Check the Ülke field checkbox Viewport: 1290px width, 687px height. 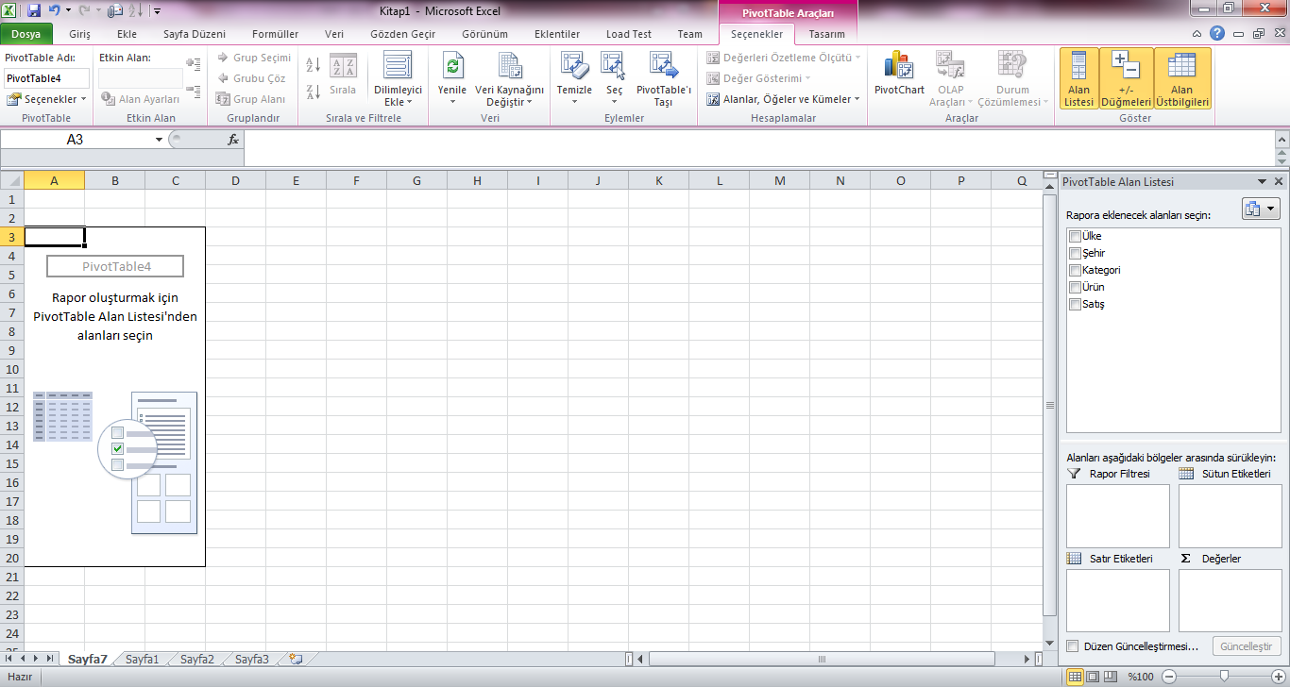click(x=1075, y=236)
